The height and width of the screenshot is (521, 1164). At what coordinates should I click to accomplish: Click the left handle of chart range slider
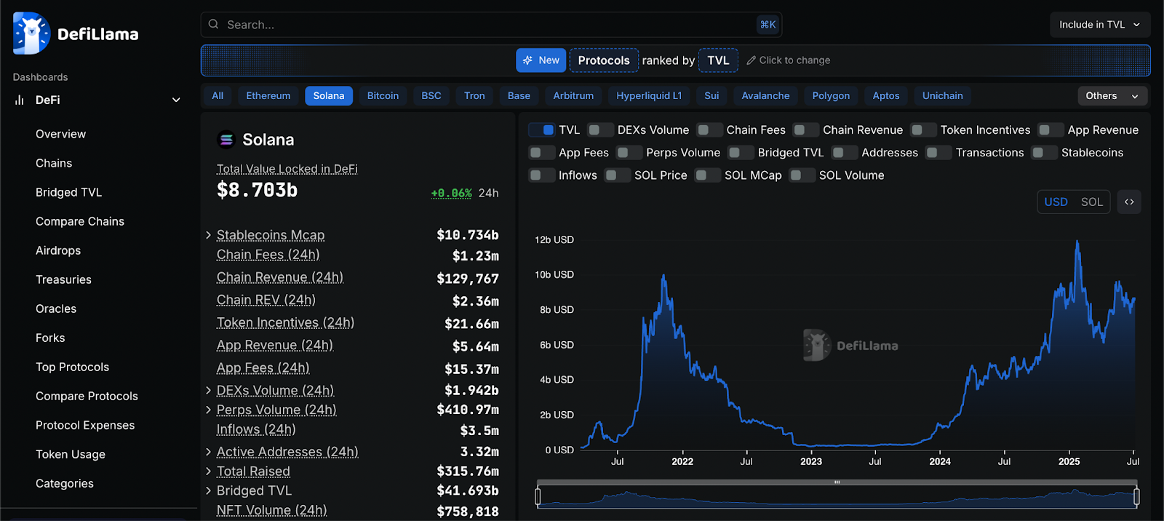[x=538, y=497]
